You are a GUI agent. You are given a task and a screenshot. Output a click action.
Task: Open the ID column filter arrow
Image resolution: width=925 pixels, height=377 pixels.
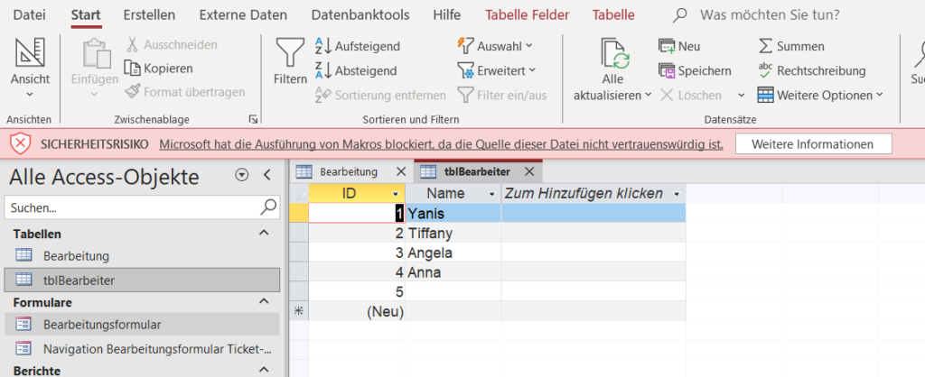tap(395, 194)
